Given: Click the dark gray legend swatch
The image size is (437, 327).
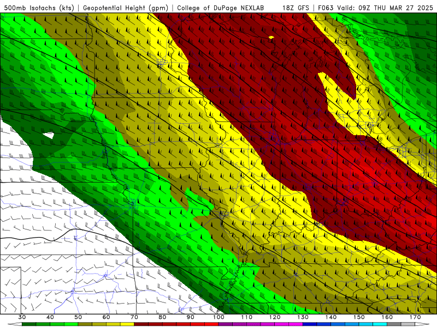Looking at the screenshot, I should [x=394, y=324].
